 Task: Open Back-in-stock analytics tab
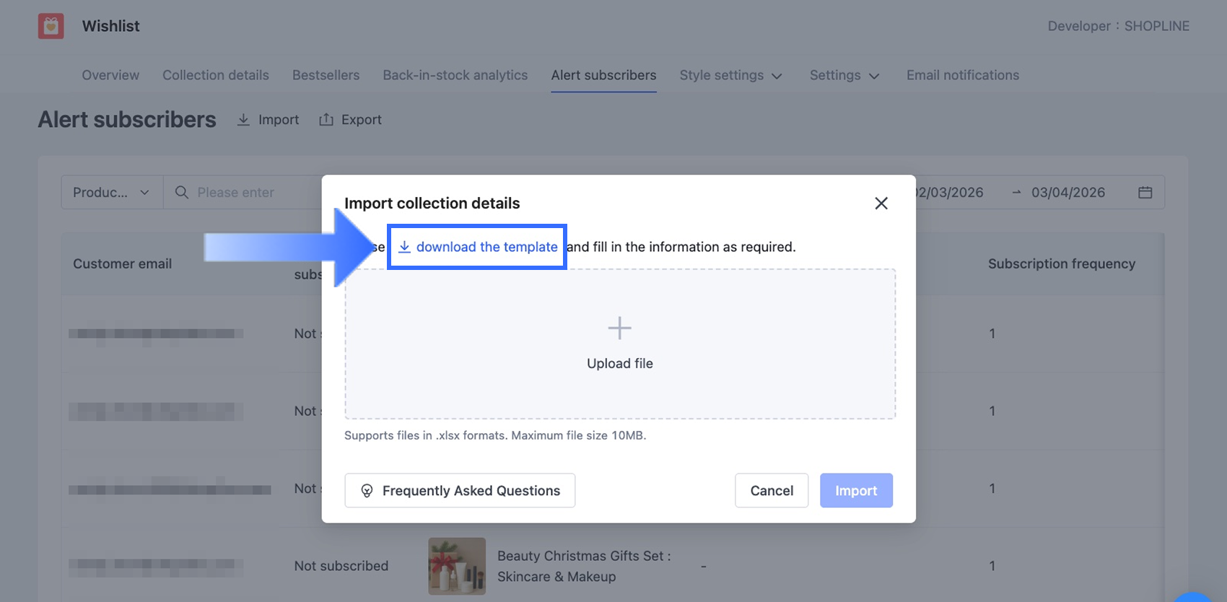click(455, 75)
